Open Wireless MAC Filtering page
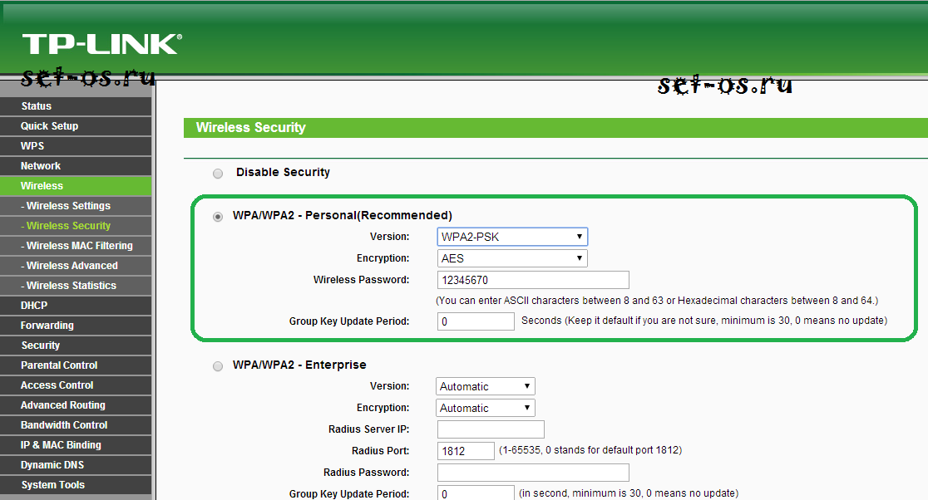This screenshot has height=500, width=928. 76,246
